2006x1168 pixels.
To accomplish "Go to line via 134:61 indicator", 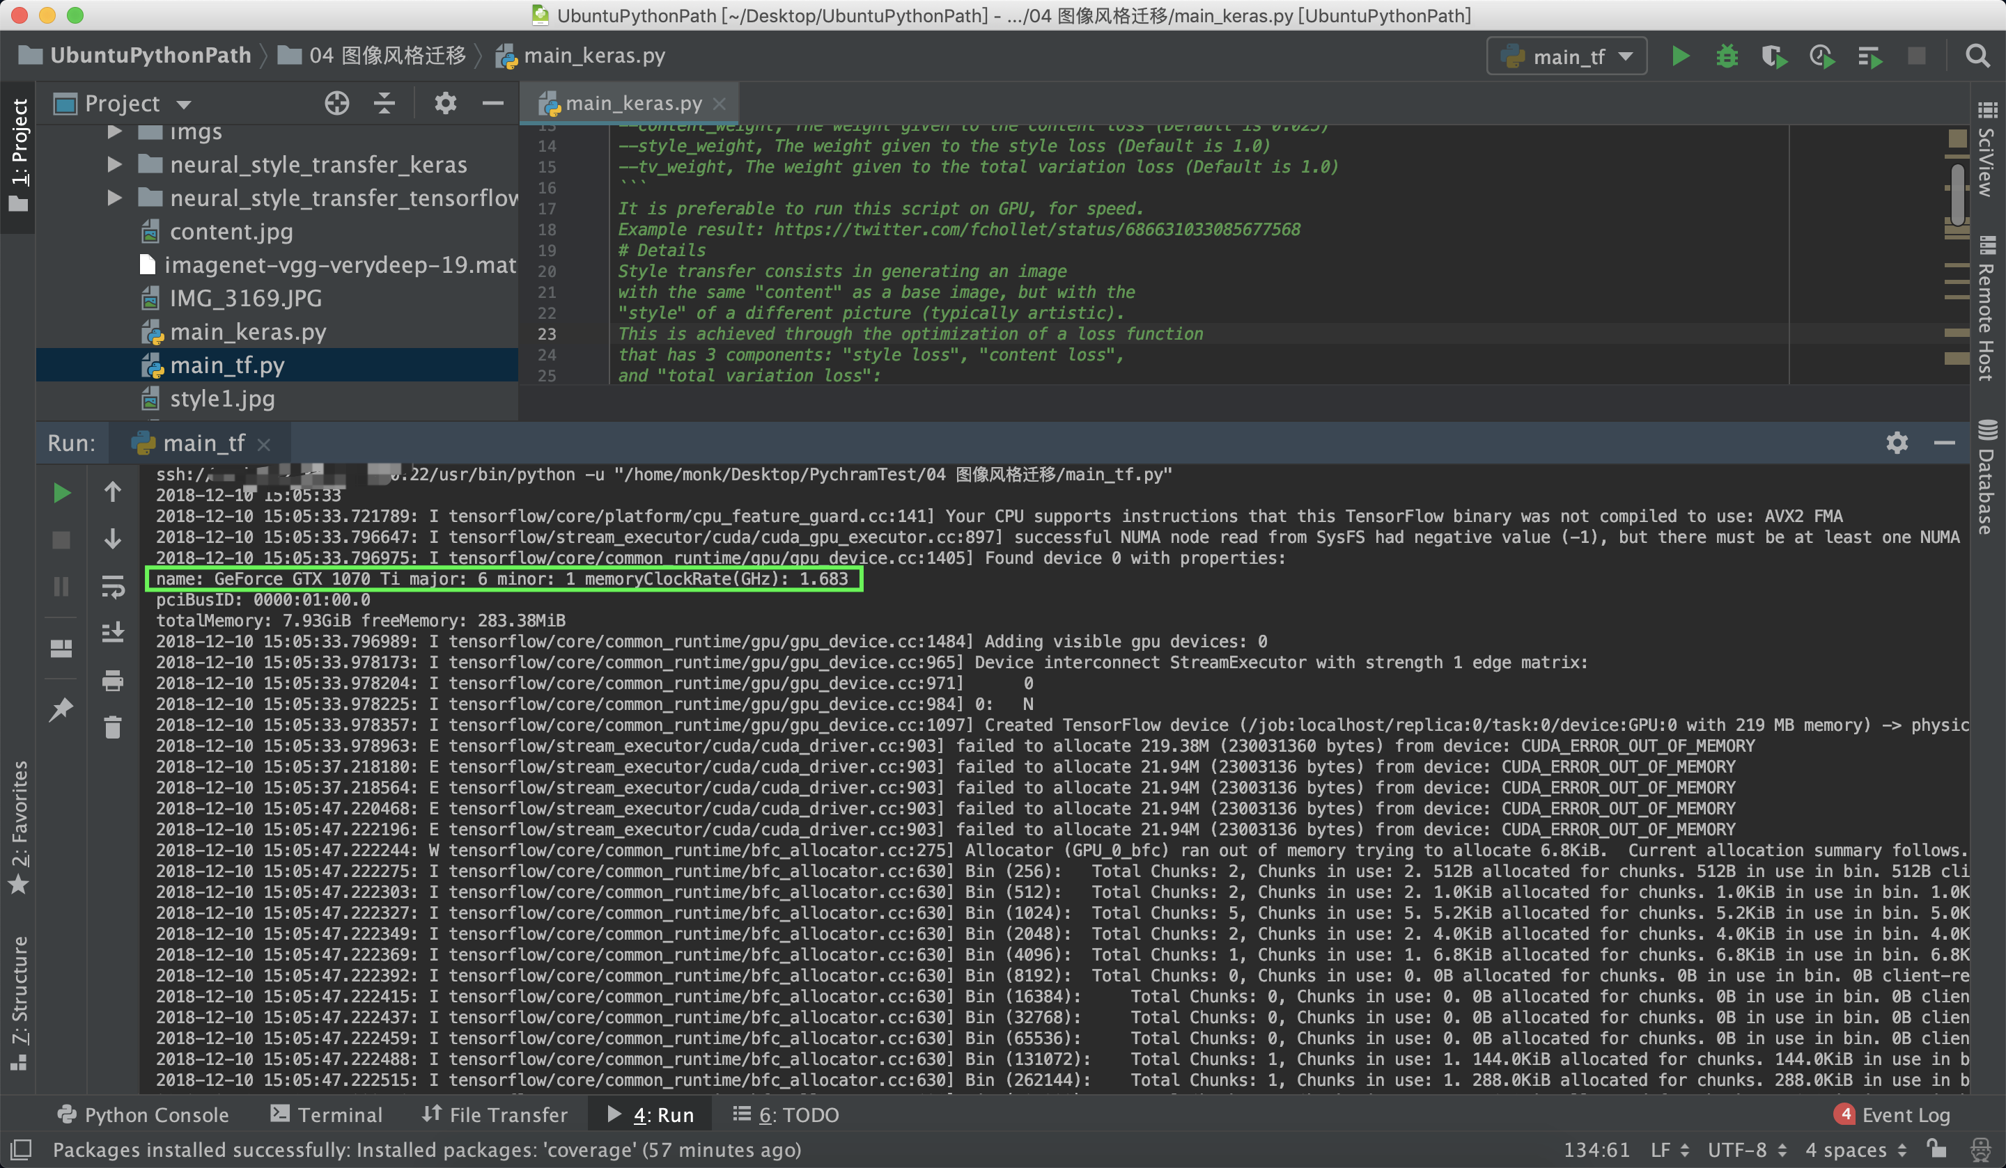I will [1596, 1150].
